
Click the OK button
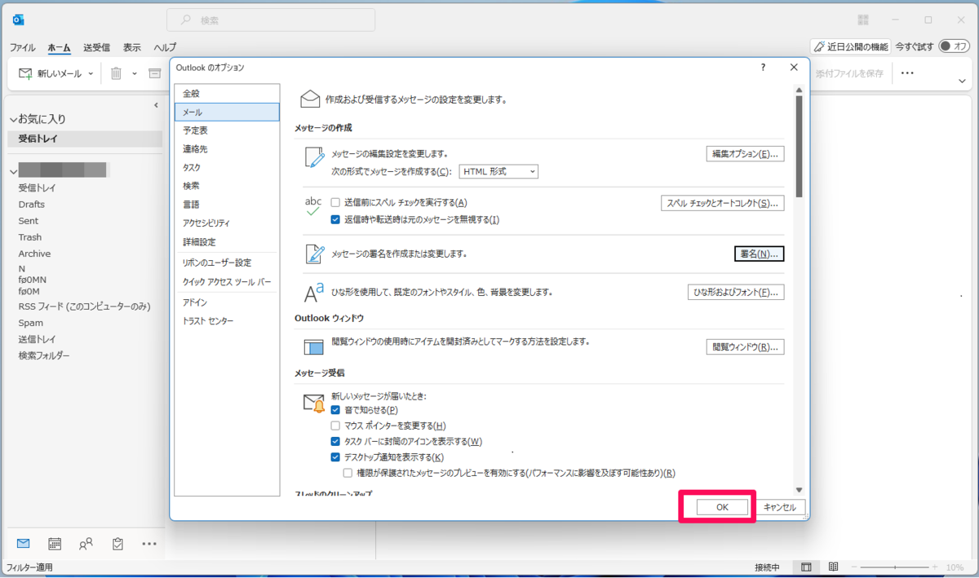722,507
